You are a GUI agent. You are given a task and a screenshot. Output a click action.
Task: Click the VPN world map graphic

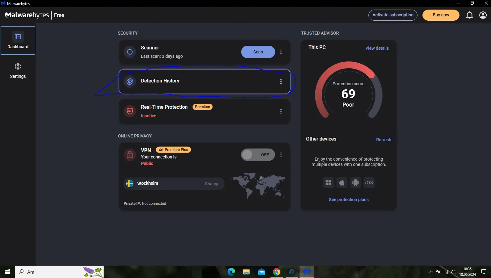[258, 185]
